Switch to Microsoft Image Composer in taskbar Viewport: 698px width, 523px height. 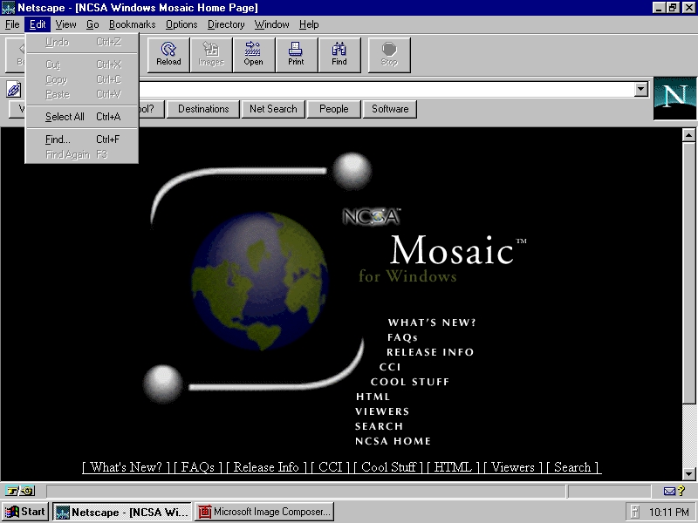click(x=264, y=512)
